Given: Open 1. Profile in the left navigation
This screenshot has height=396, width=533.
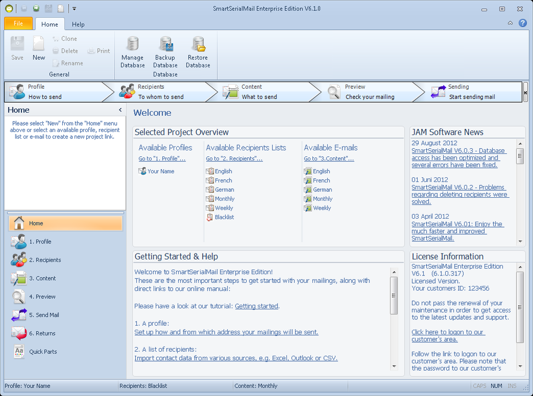Looking at the screenshot, I should pyautogui.click(x=65, y=242).
